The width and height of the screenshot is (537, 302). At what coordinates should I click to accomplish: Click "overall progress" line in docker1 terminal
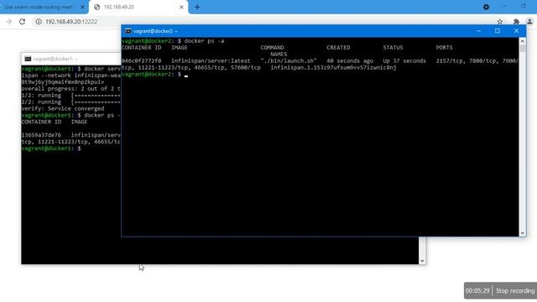pyautogui.click(x=70, y=89)
